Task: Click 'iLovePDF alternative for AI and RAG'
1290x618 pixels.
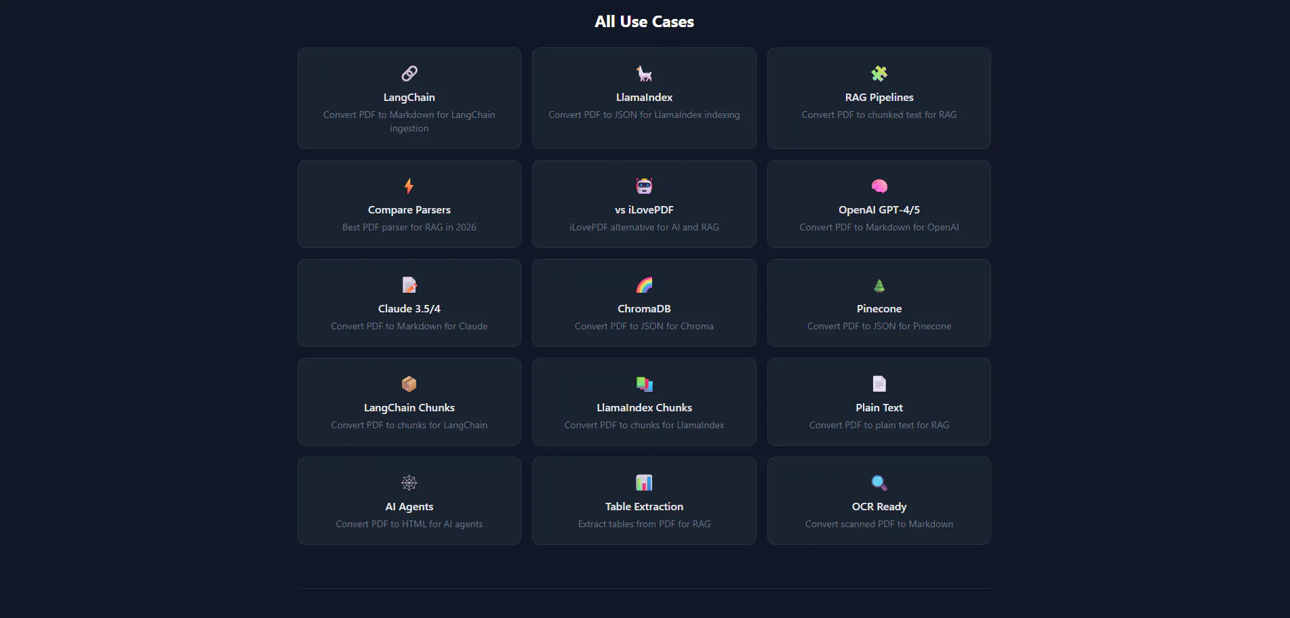Action: (644, 228)
